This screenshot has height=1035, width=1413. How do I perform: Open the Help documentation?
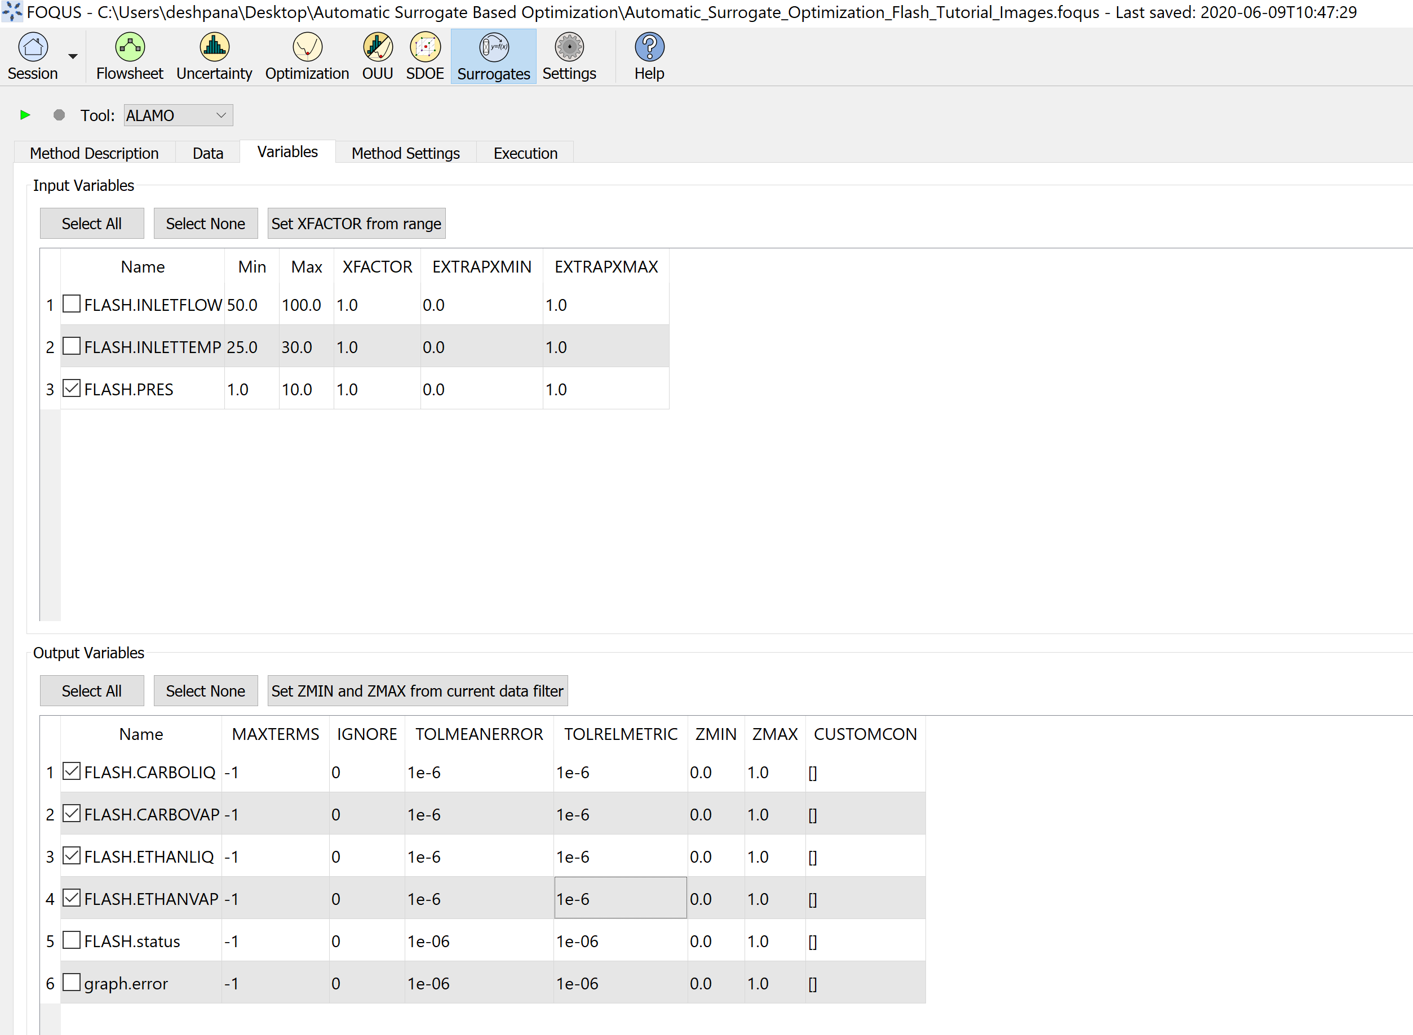(x=649, y=56)
